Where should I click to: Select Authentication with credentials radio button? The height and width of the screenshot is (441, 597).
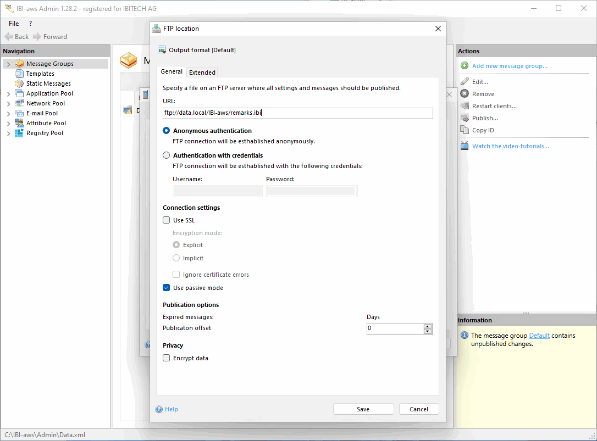[167, 155]
